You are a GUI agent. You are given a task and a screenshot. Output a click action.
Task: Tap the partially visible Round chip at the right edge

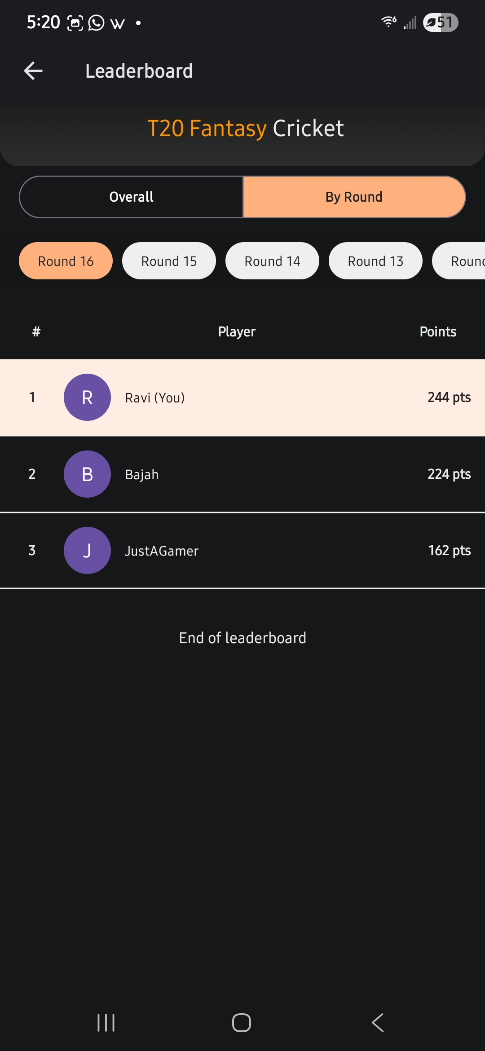point(459,261)
